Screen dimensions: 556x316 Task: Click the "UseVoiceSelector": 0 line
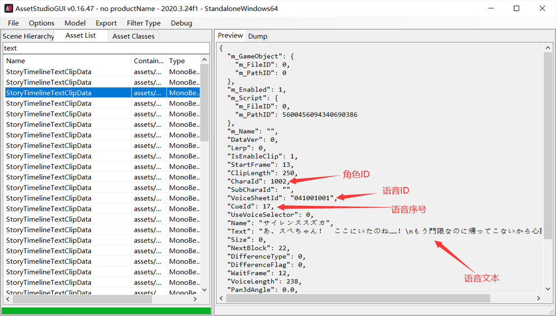pyautogui.click(x=270, y=215)
